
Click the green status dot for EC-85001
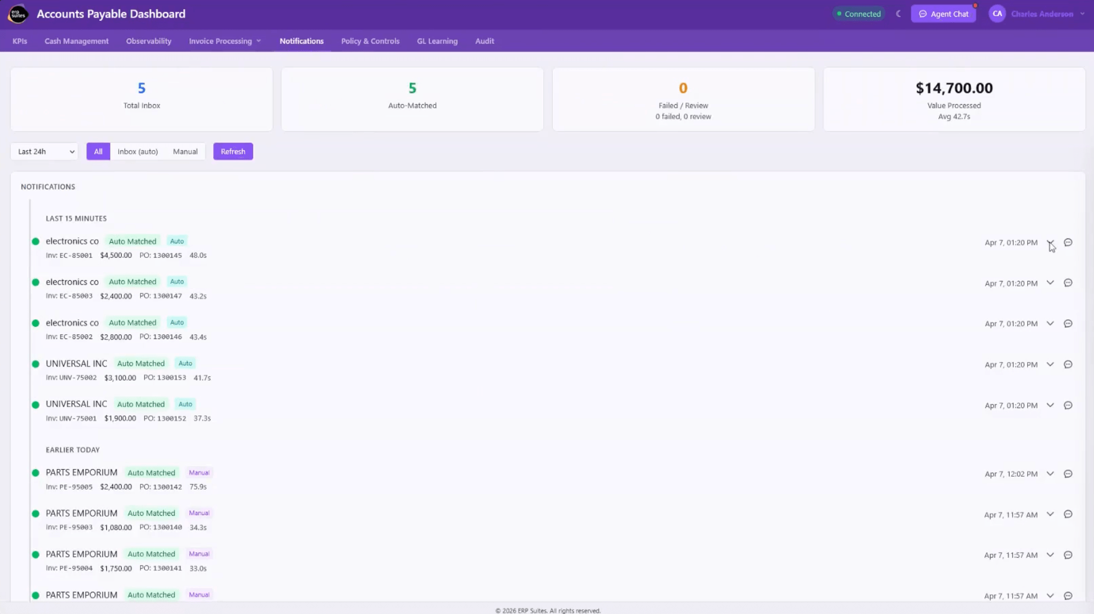(36, 241)
